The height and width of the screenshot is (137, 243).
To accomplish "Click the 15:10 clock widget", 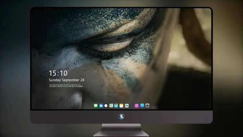I will tap(58, 73).
